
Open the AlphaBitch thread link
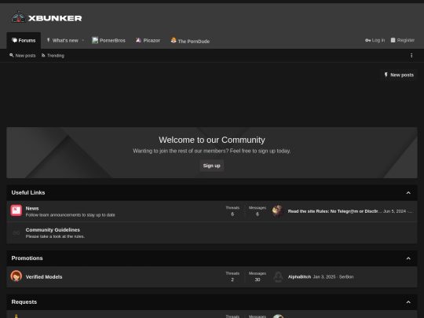point(299,277)
